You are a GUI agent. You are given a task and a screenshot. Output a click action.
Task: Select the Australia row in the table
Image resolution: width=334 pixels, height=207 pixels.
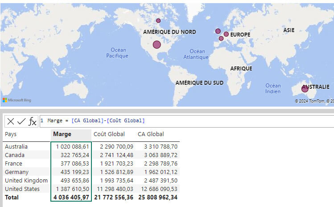(16, 146)
